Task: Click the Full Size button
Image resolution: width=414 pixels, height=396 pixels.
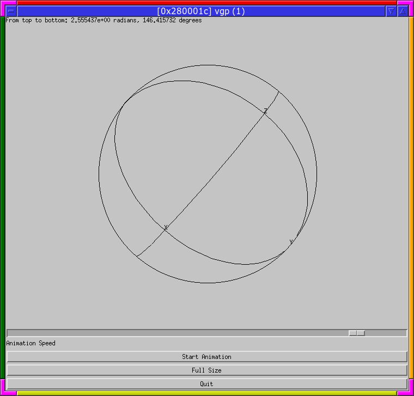Action: click(x=207, y=370)
